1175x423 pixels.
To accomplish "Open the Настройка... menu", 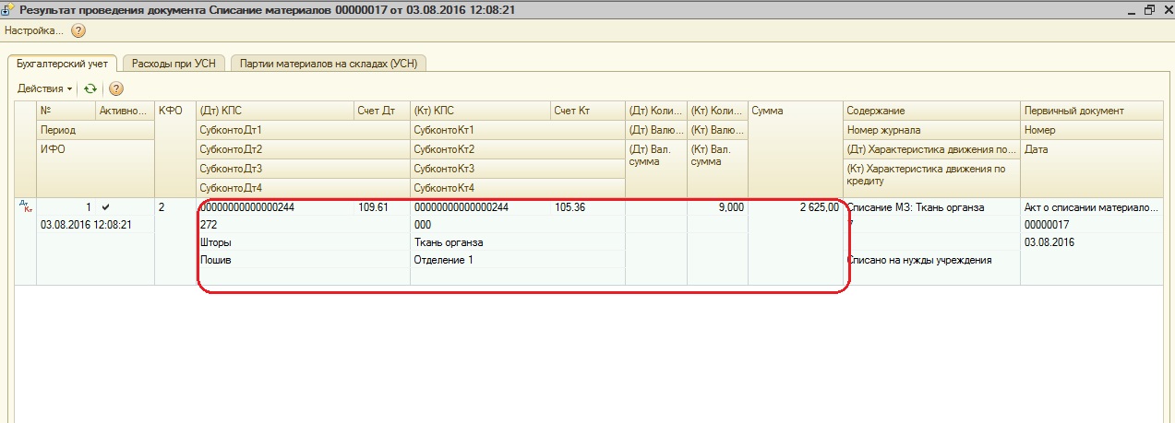I will pos(34,30).
